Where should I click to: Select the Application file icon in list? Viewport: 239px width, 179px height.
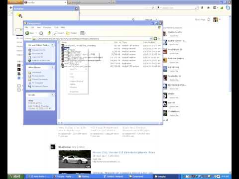(63, 63)
